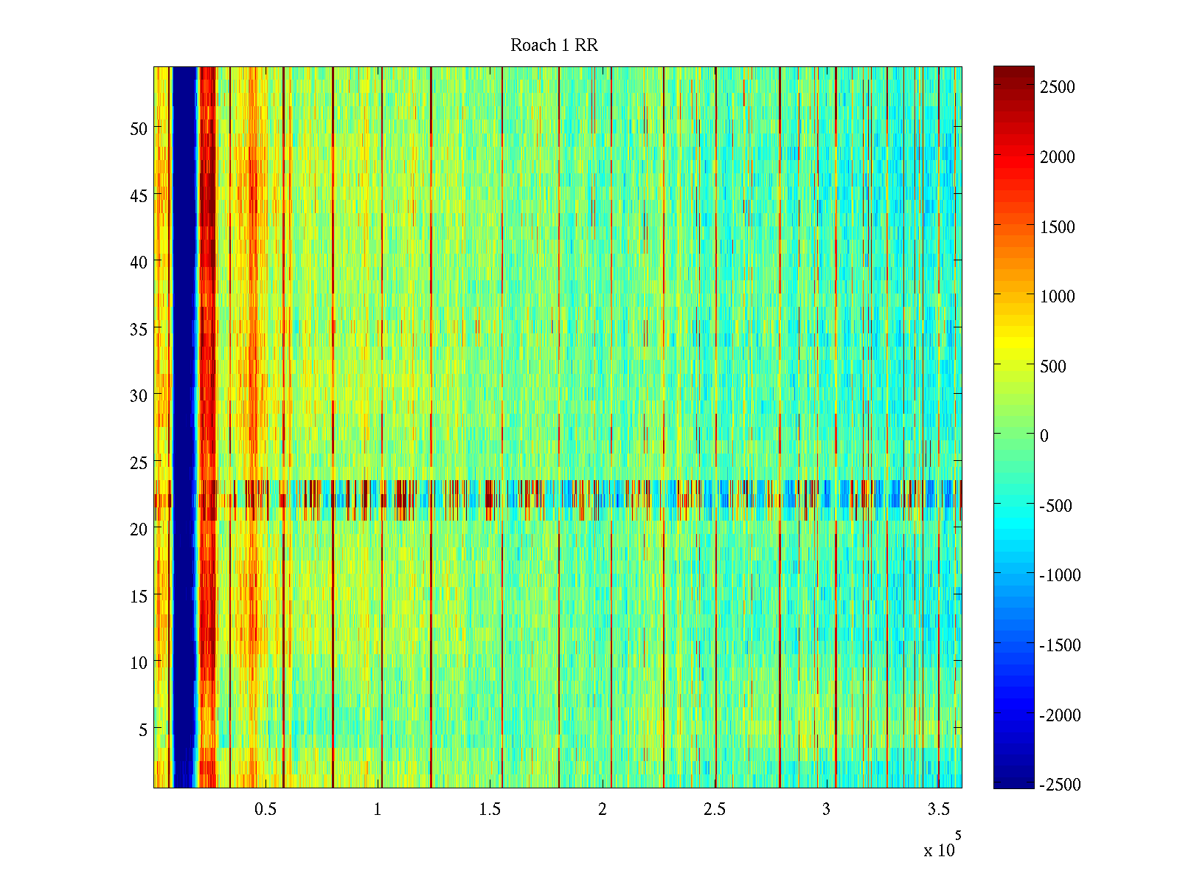Select the 2500 tick label on colorbar
This screenshot has height=885, width=1180.
point(1057,87)
